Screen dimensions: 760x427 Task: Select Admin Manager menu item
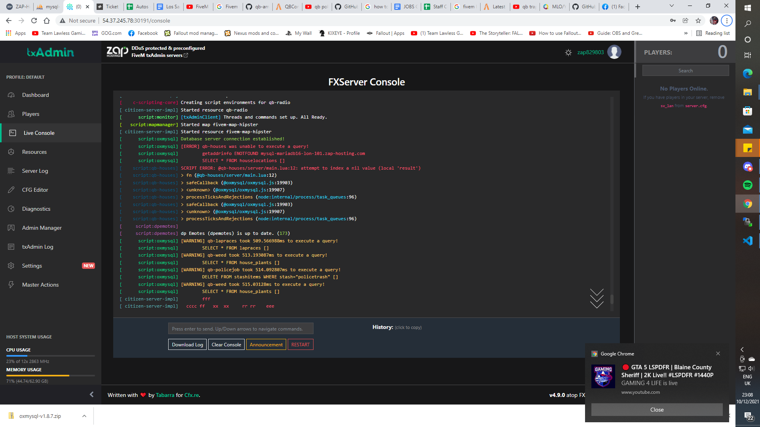pos(42,228)
